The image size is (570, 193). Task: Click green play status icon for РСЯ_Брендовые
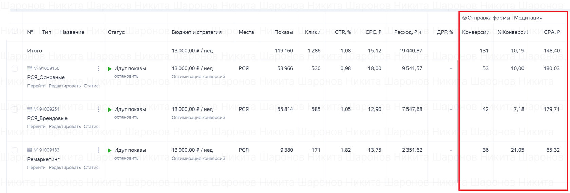click(110, 110)
